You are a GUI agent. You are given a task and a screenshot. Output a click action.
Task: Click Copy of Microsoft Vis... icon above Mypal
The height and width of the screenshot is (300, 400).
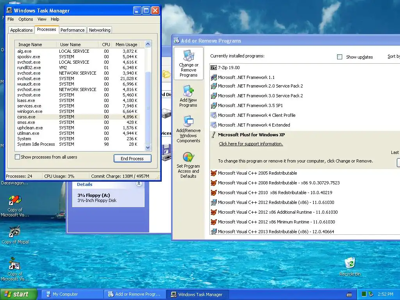point(15,205)
